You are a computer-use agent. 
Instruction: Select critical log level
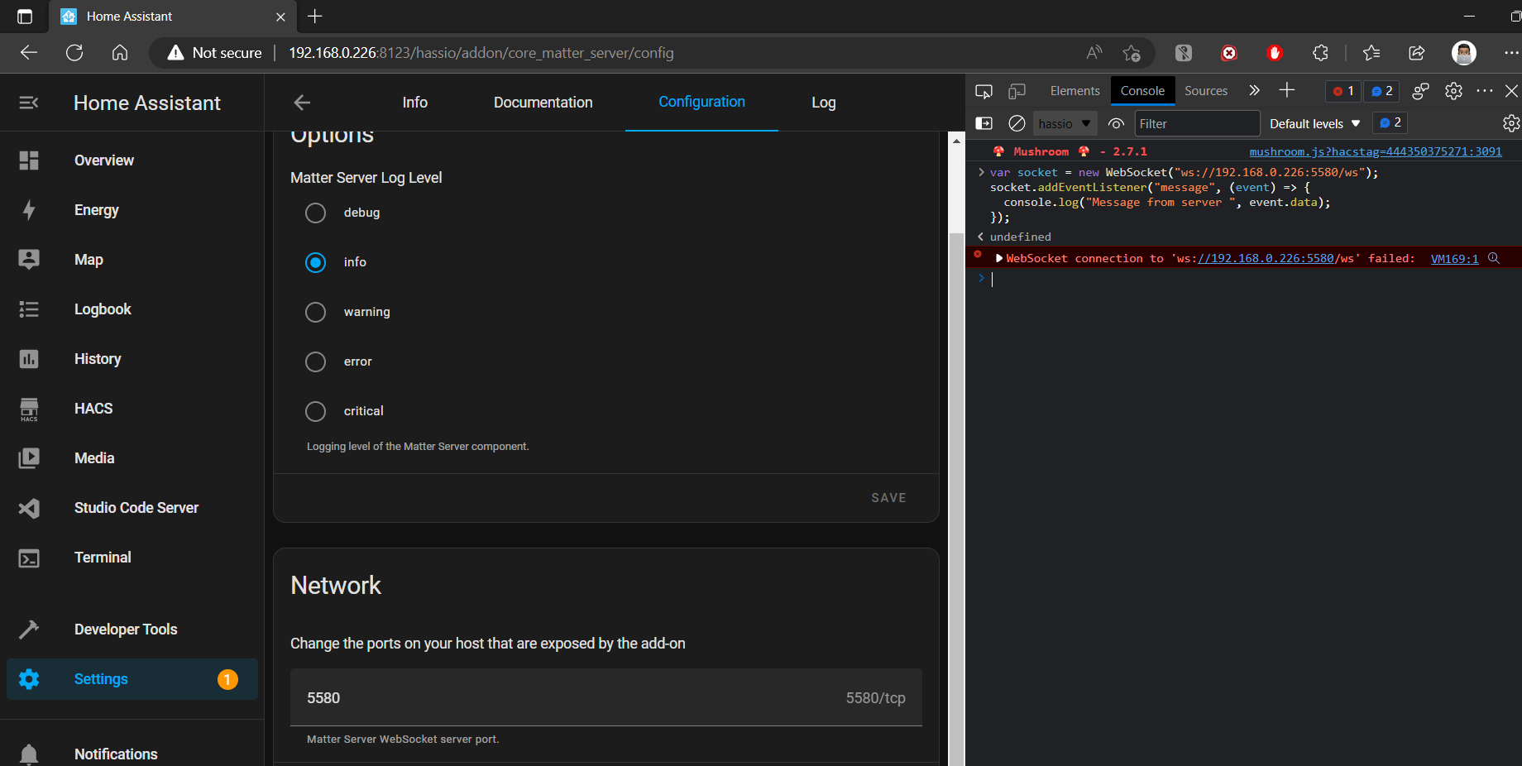pyautogui.click(x=315, y=411)
